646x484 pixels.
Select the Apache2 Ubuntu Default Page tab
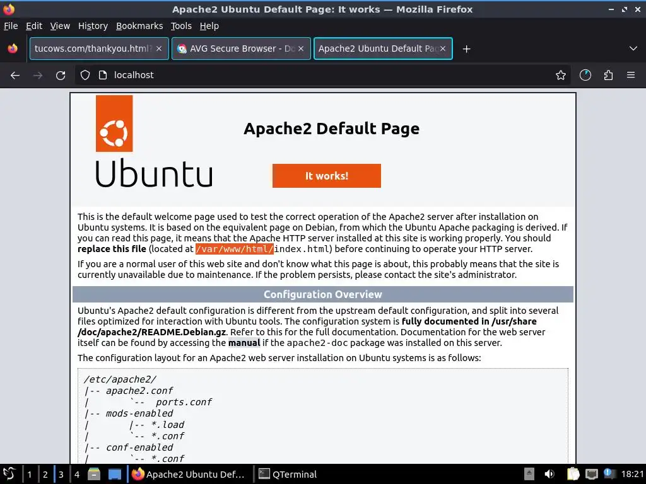point(383,49)
